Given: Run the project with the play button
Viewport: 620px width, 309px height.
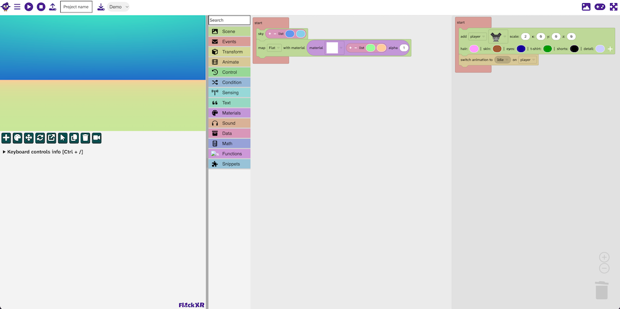Looking at the screenshot, I should (29, 7).
